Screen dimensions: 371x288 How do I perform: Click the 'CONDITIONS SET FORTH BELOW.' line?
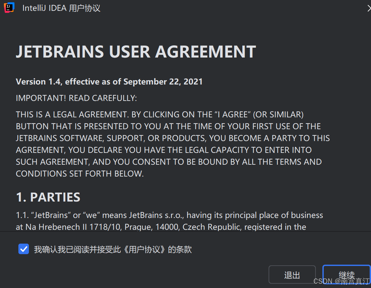click(x=80, y=174)
